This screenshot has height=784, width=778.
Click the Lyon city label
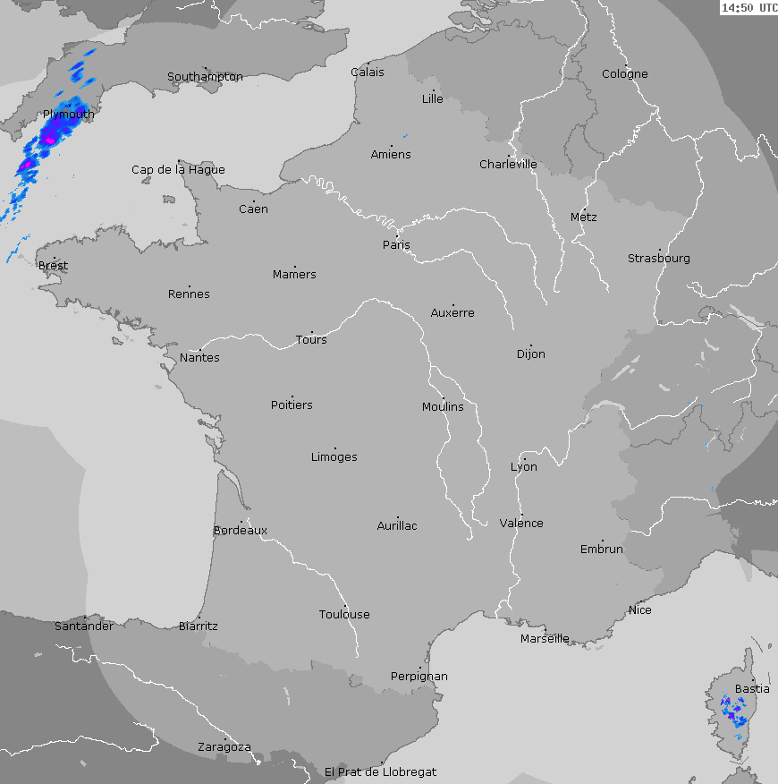pos(524,467)
